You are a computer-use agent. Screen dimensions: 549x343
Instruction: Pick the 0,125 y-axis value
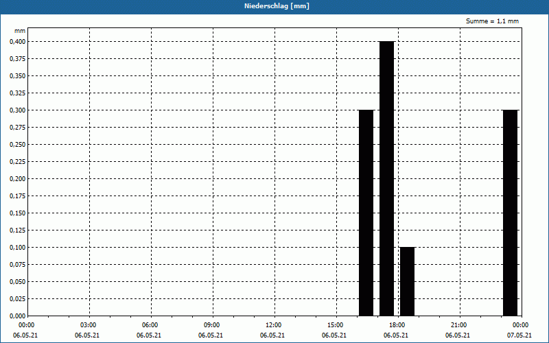(x=18, y=230)
